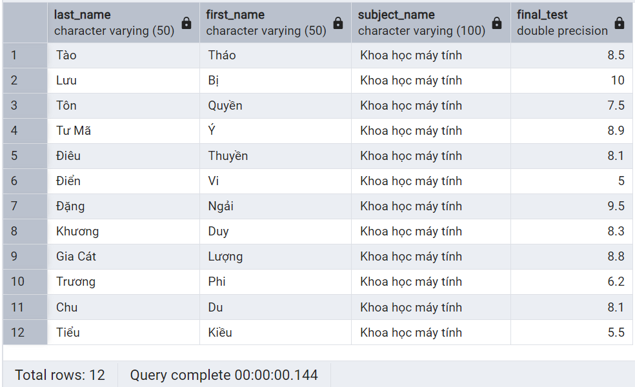Click the lock icon in subject_name column
This screenshot has height=387, width=635.
[497, 23]
